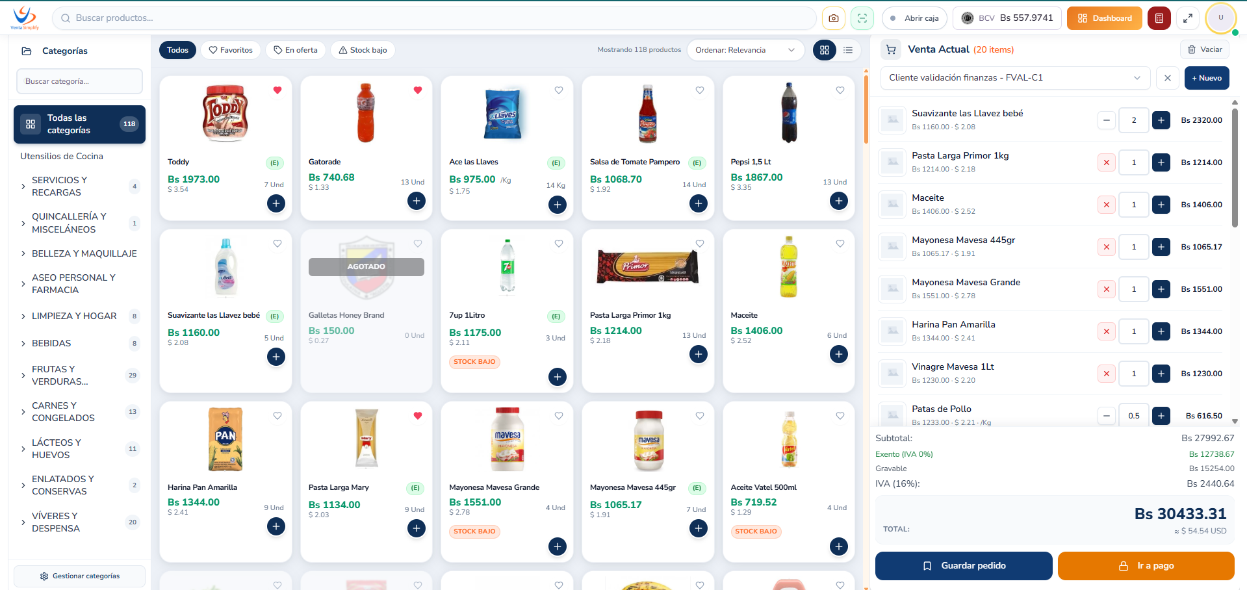Remove Maceite from the sale
This screenshot has width=1247, height=590.
[x=1107, y=205]
